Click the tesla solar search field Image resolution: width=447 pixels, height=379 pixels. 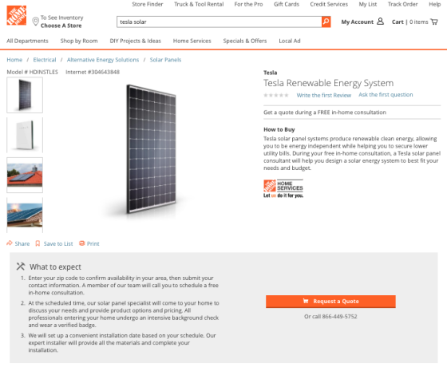point(219,22)
